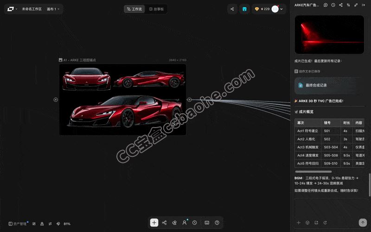Click the swap arrows icon in bottom-left bar
The image size is (371, 232).
pyautogui.click(x=50, y=224)
